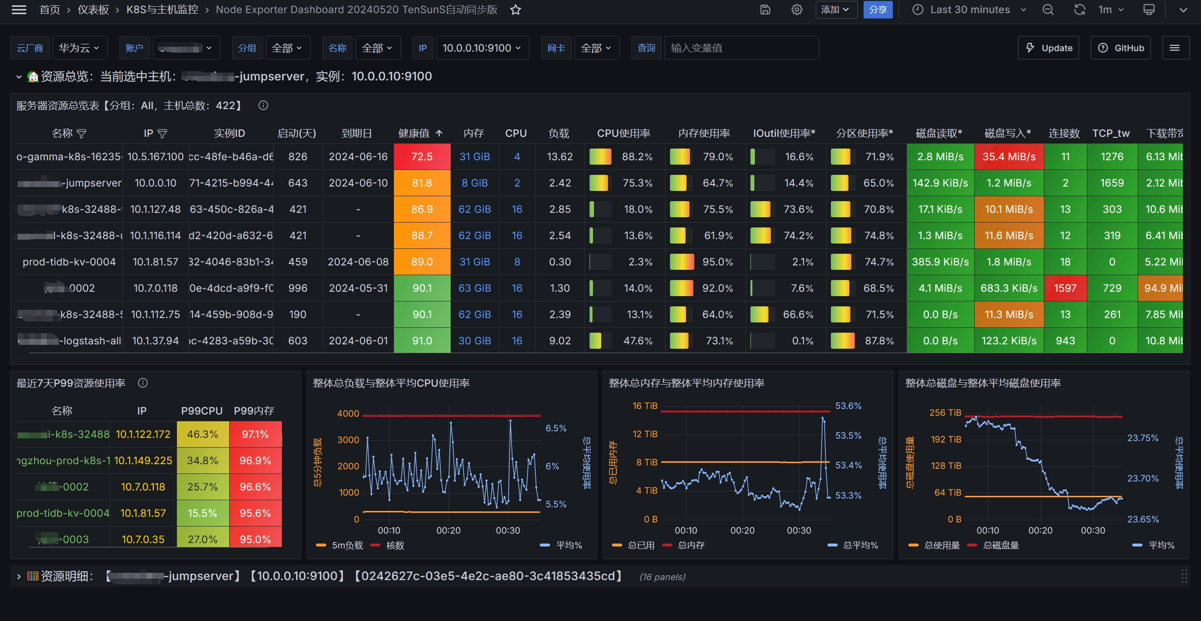Open the info icon of 最近7天P99资源使用率 panel
This screenshot has height=621, width=1201.
pos(143,383)
